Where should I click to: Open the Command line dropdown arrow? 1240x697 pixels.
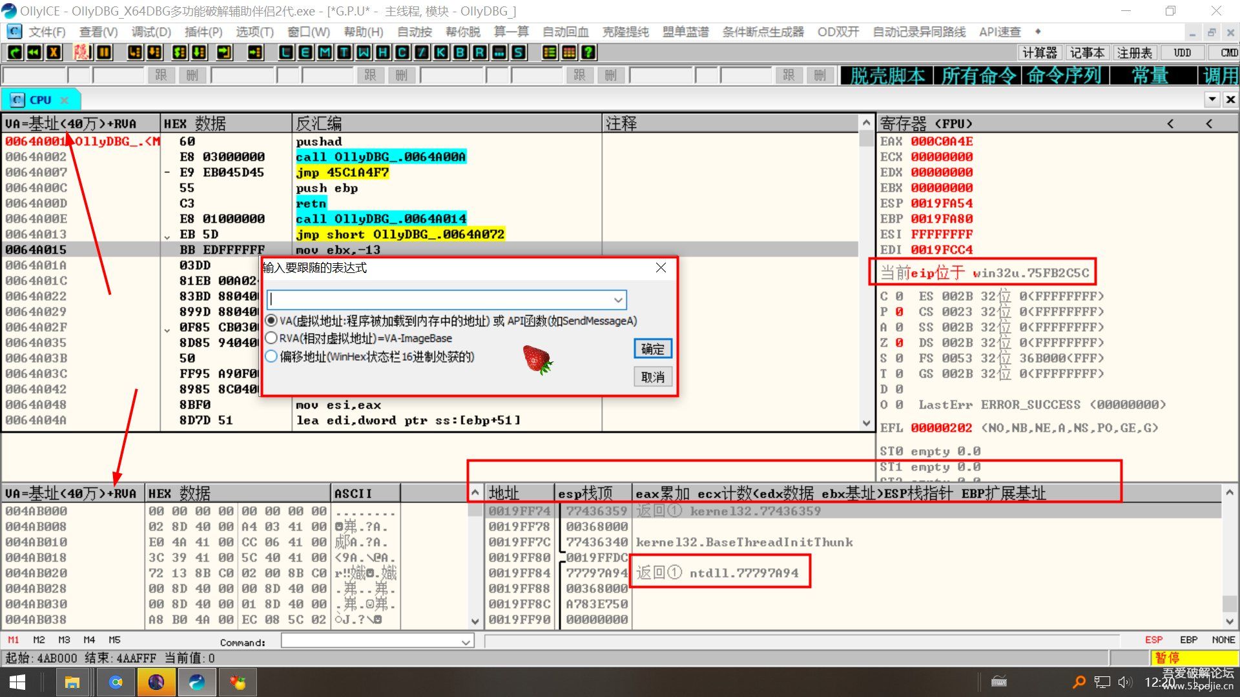[x=466, y=642]
